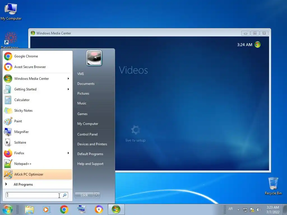Open Help and Support
This screenshot has width=287, height=215.
pyautogui.click(x=90, y=164)
